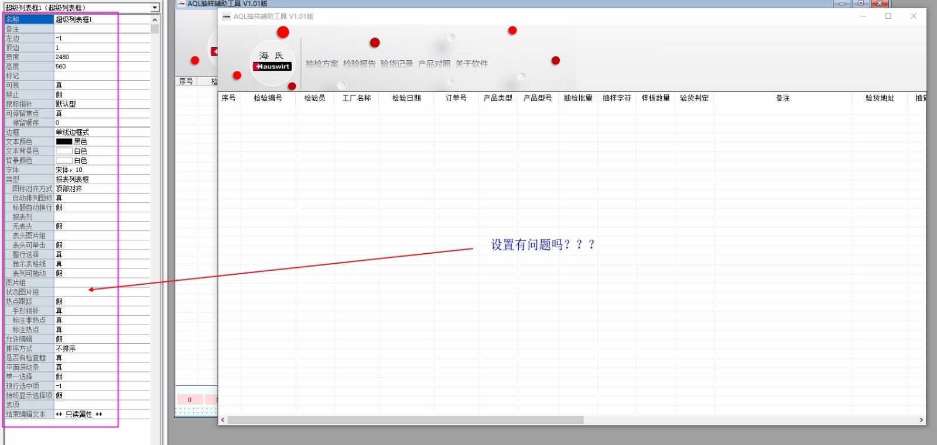Click the 检验日期 column header
The width and height of the screenshot is (937, 445).
point(406,98)
